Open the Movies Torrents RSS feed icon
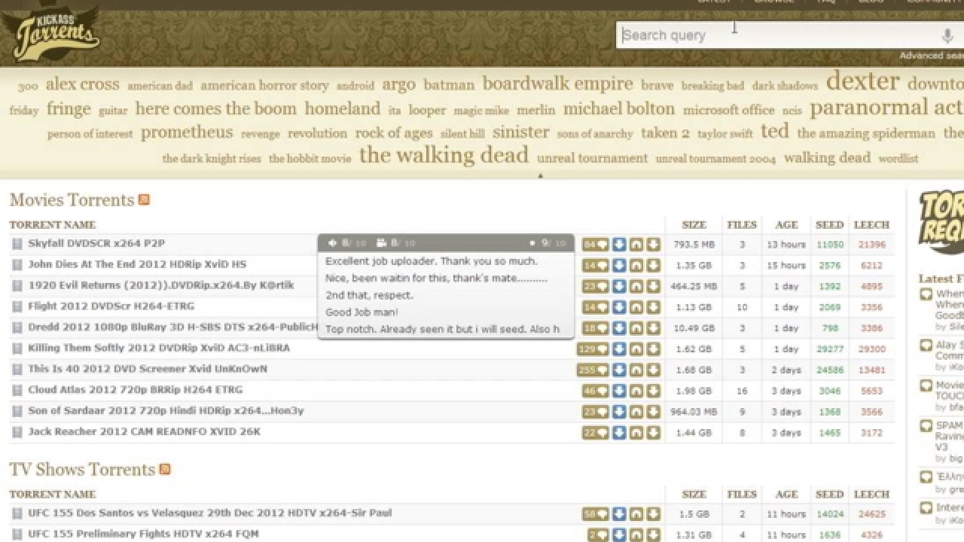 (x=144, y=199)
